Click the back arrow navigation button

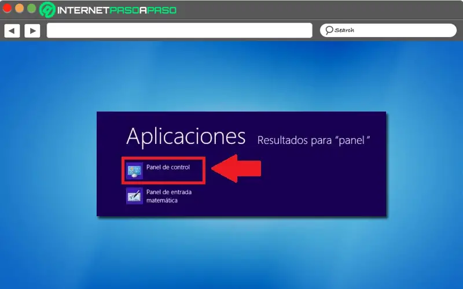[12, 31]
